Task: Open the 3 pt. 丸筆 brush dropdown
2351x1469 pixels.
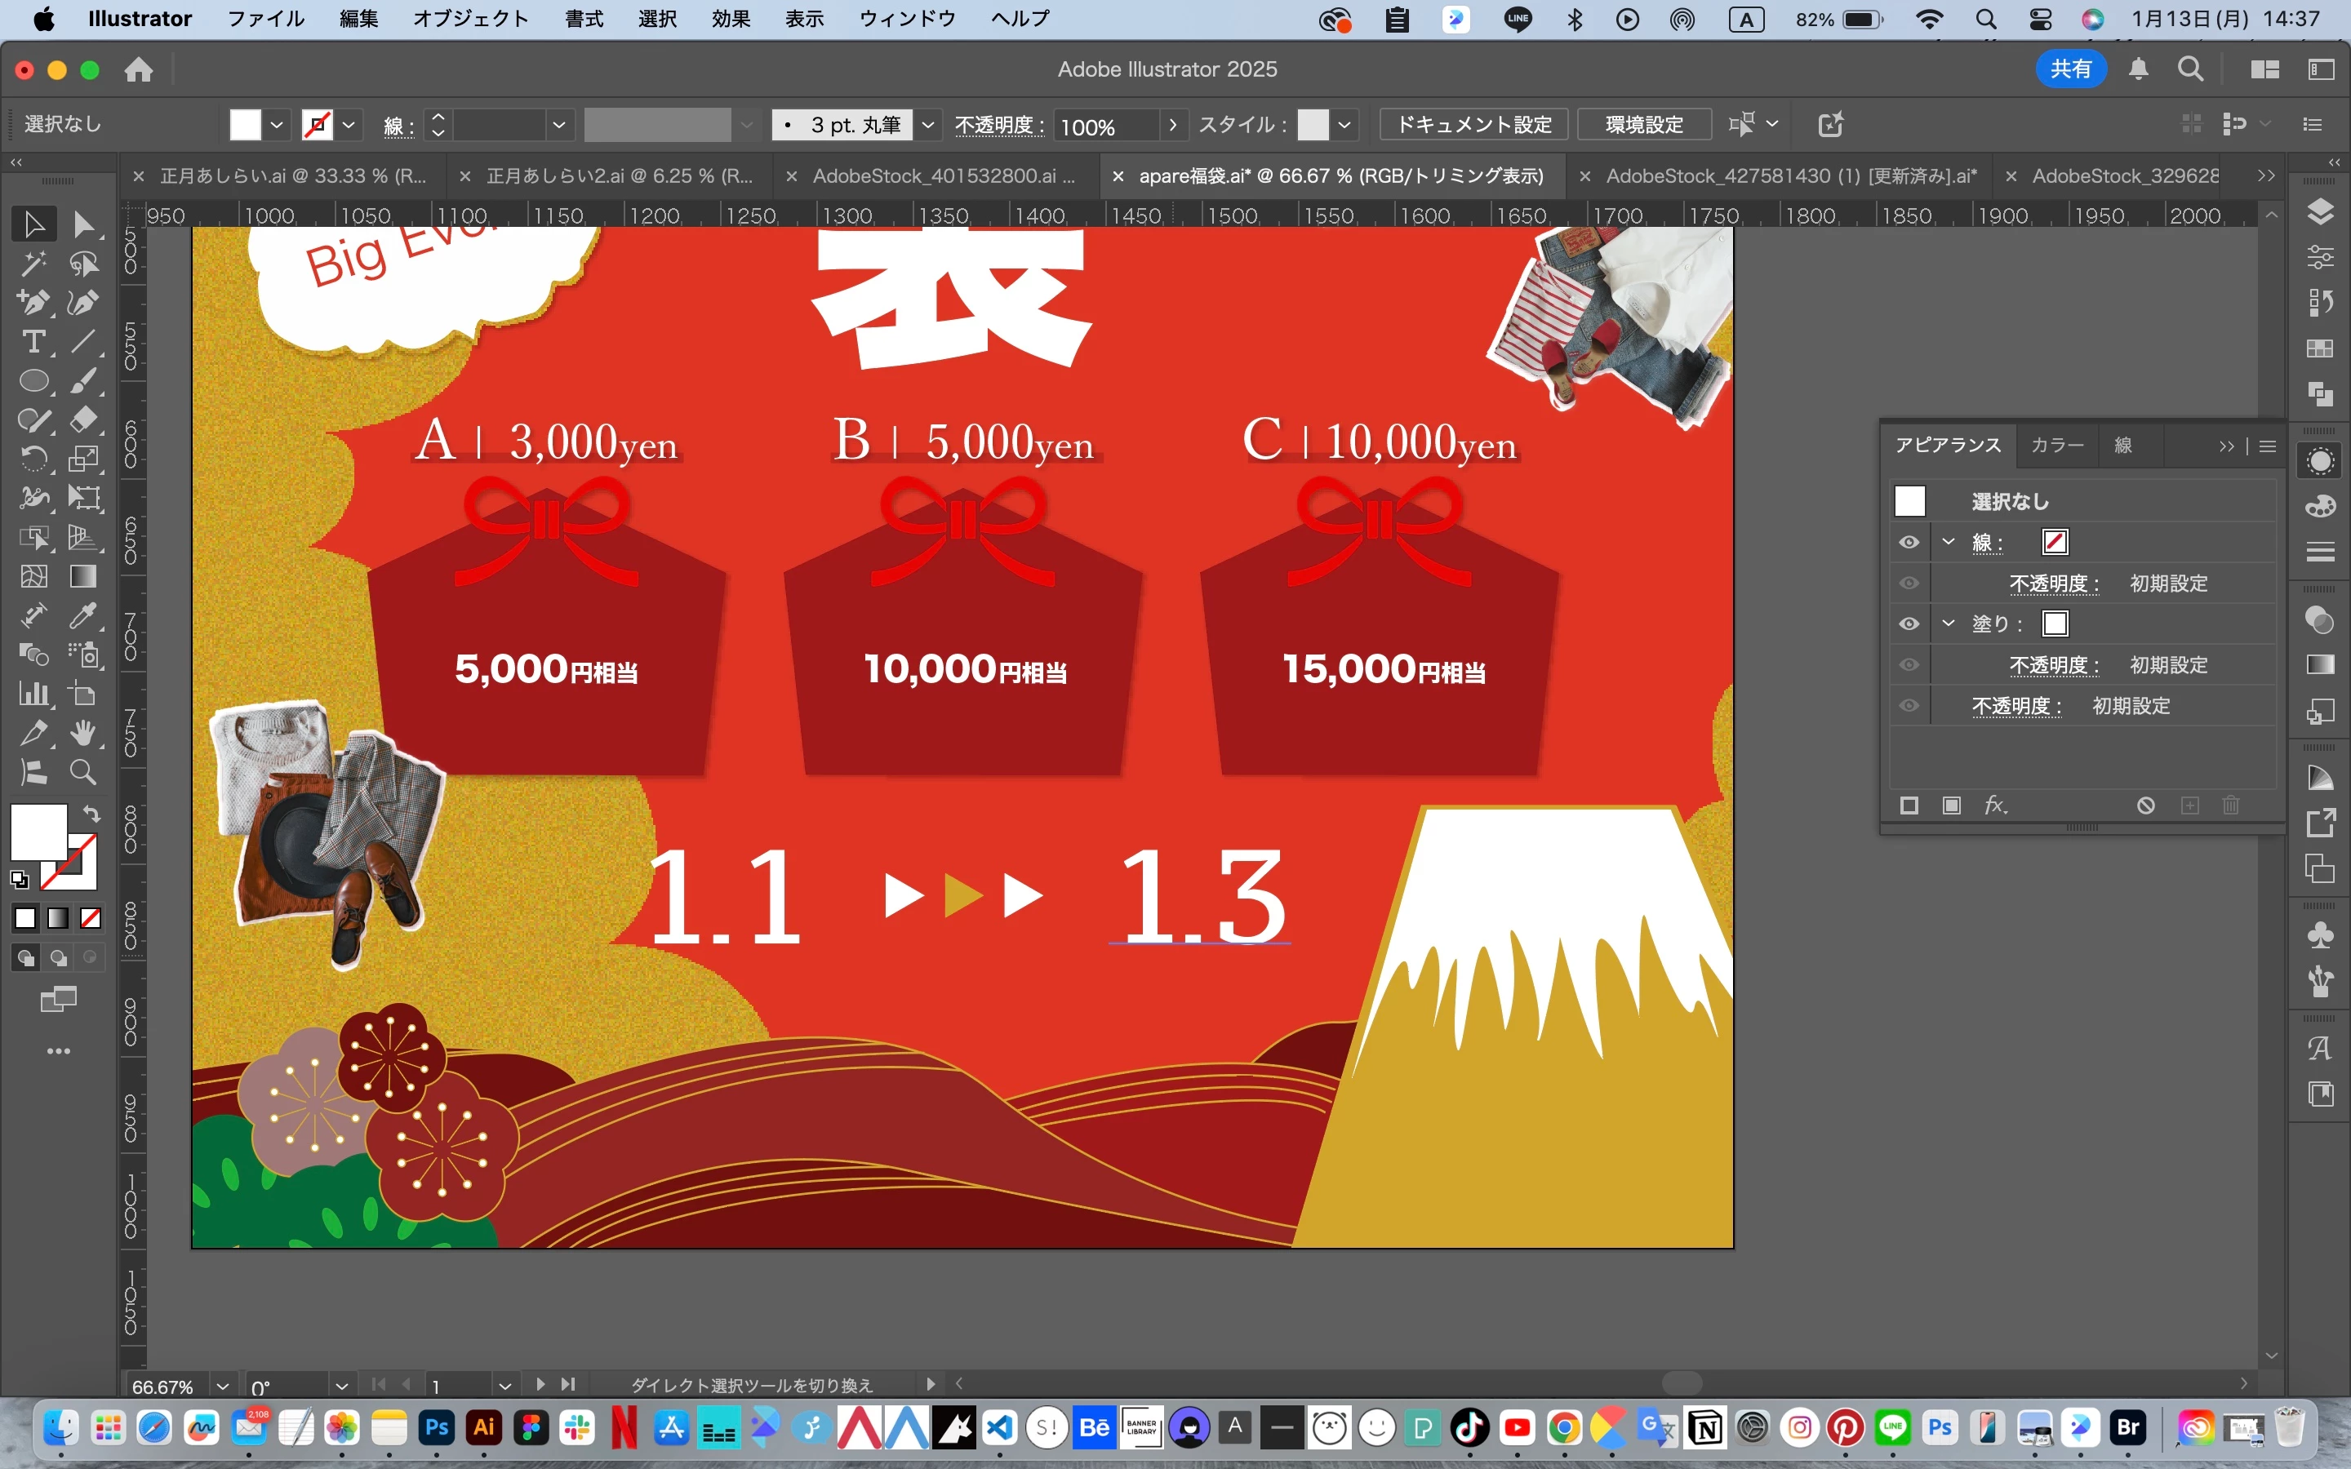Action: pos(928,126)
